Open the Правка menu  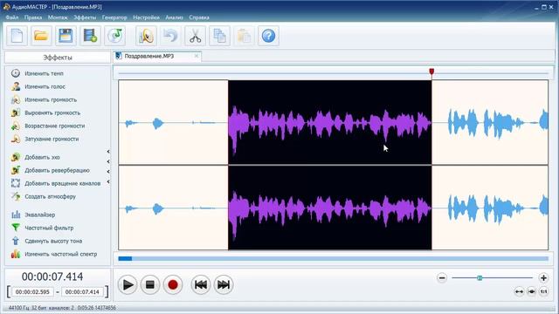[x=33, y=17]
